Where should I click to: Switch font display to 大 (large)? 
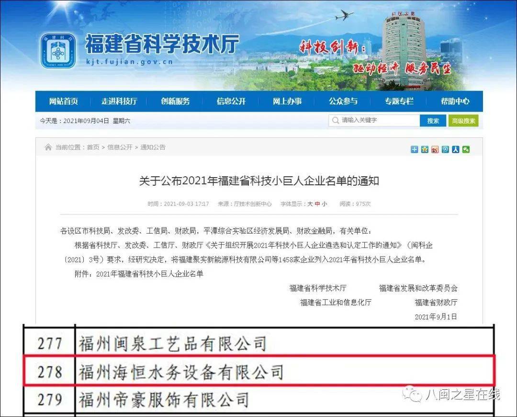tap(310, 203)
